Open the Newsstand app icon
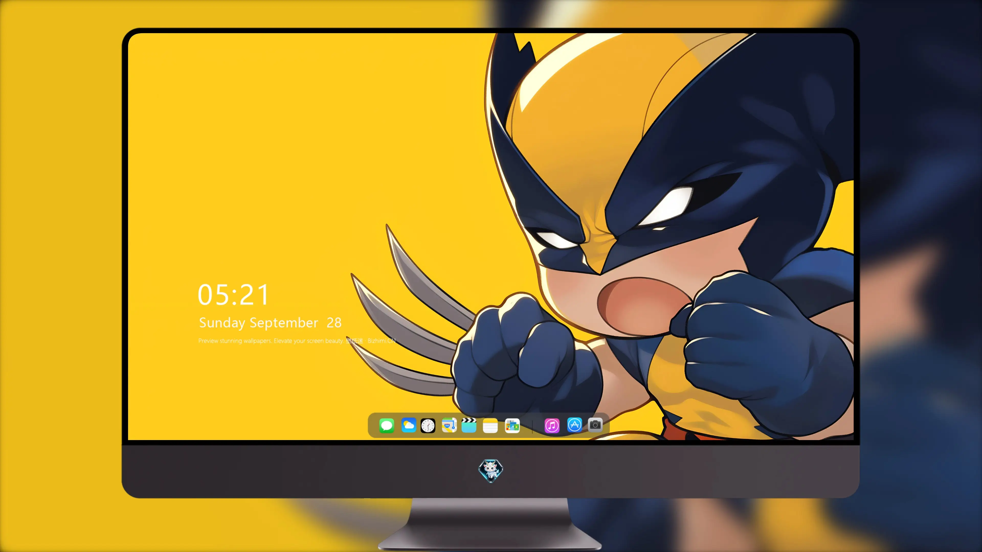 (x=512, y=425)
